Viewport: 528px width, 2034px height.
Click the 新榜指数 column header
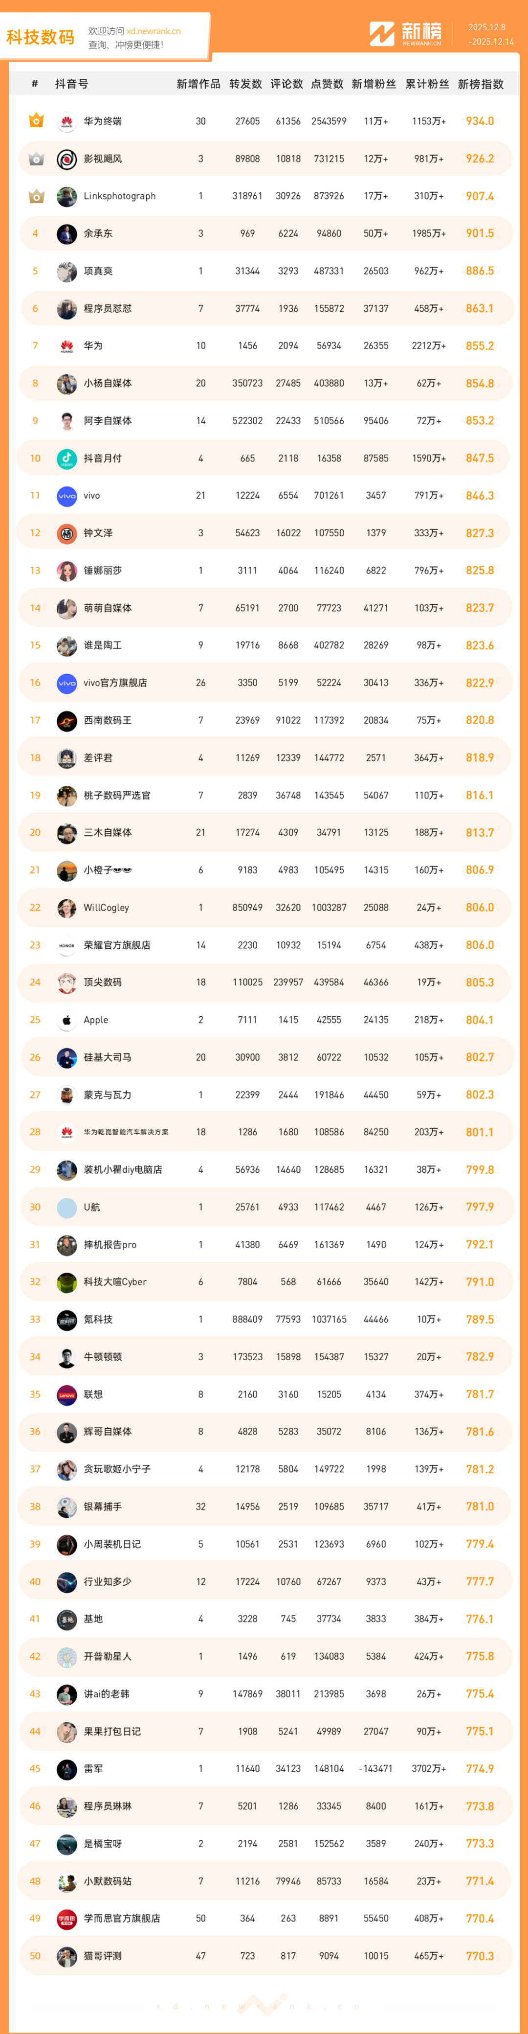[x=480, y=84]
